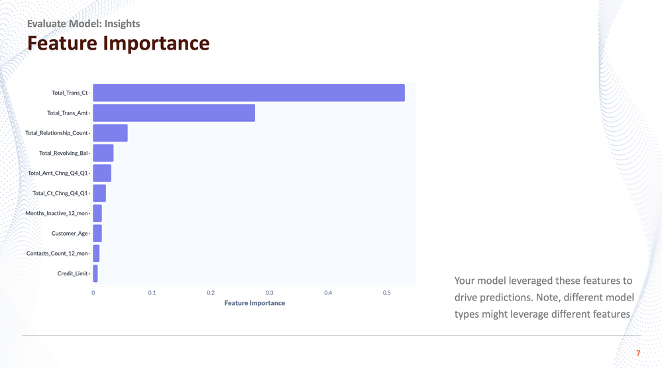The width and height of the screenshot is (662, 368).
Task: Click the x-axis title below the chart
Action: [254, 303]
